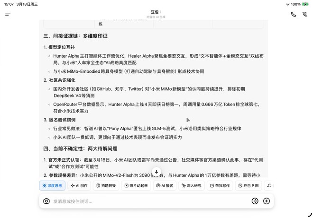
Task: Tap the scroll-to-bottom arrow button
Action: pyautogui.click(x=156, y=172)
